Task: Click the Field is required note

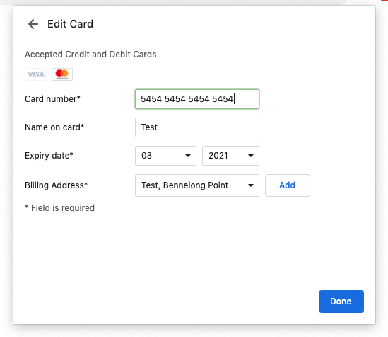Action: (59, 208)
